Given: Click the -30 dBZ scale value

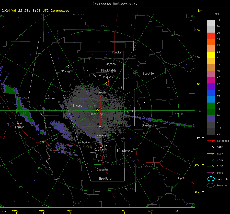Looking at the screenshot, I should pos(219,134).
